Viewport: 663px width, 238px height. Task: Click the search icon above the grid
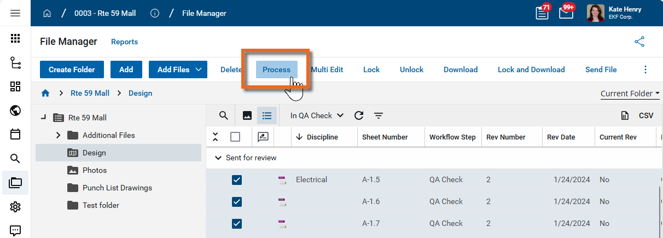(x=223, y=115)
